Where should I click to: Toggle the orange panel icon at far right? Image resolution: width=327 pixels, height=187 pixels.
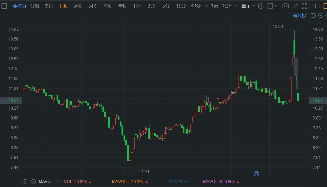pos(325,6)
